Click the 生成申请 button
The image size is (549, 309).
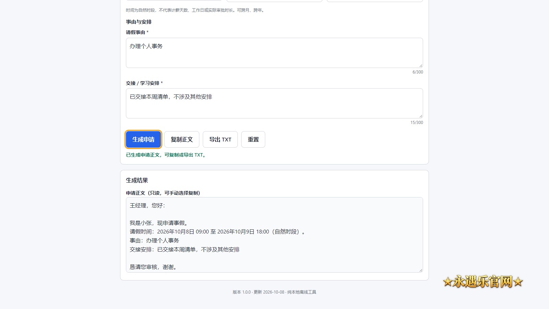pyautogui.click(x=143, y=139)
